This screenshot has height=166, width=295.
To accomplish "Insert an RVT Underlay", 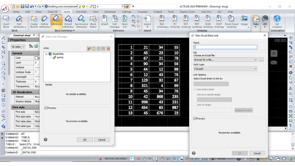I will pos(186,22).
